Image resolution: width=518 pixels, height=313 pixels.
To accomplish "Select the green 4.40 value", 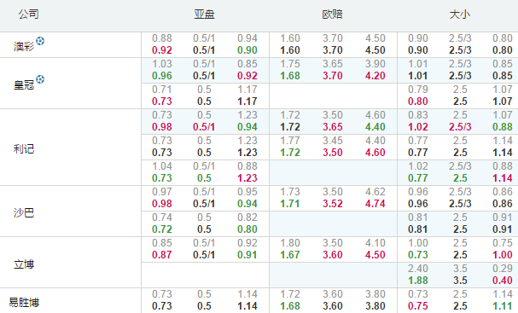I will 375,127.
